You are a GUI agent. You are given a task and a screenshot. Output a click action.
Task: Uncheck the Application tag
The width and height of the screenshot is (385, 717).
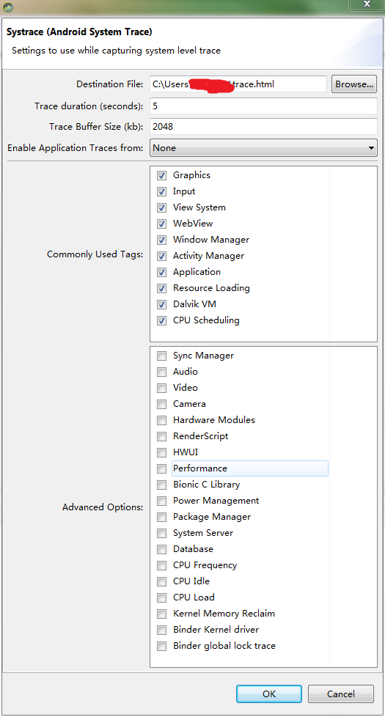161,272
